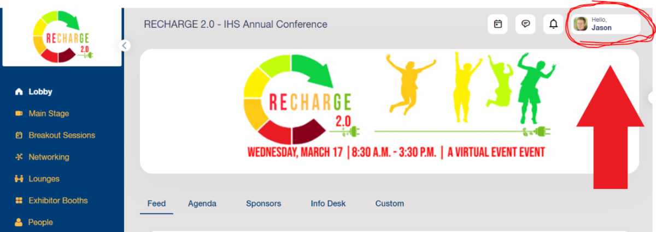Open Lounges from sidebar
656x232 pixels.
coord(44,179)
